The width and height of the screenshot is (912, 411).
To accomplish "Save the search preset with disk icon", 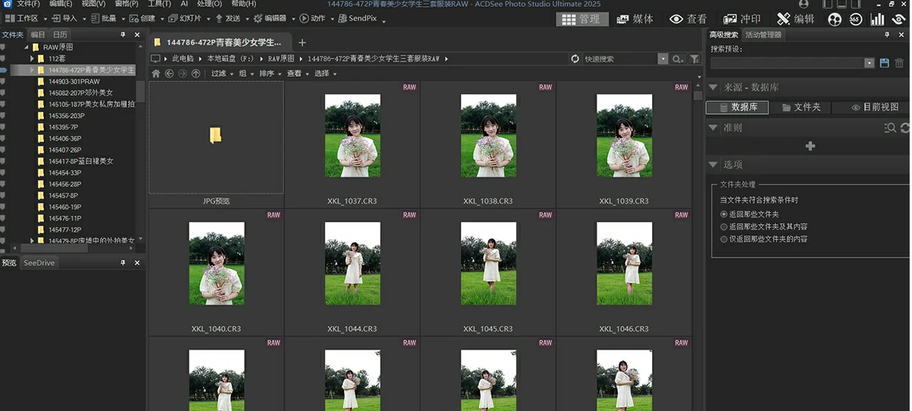I will pos(884,63).
